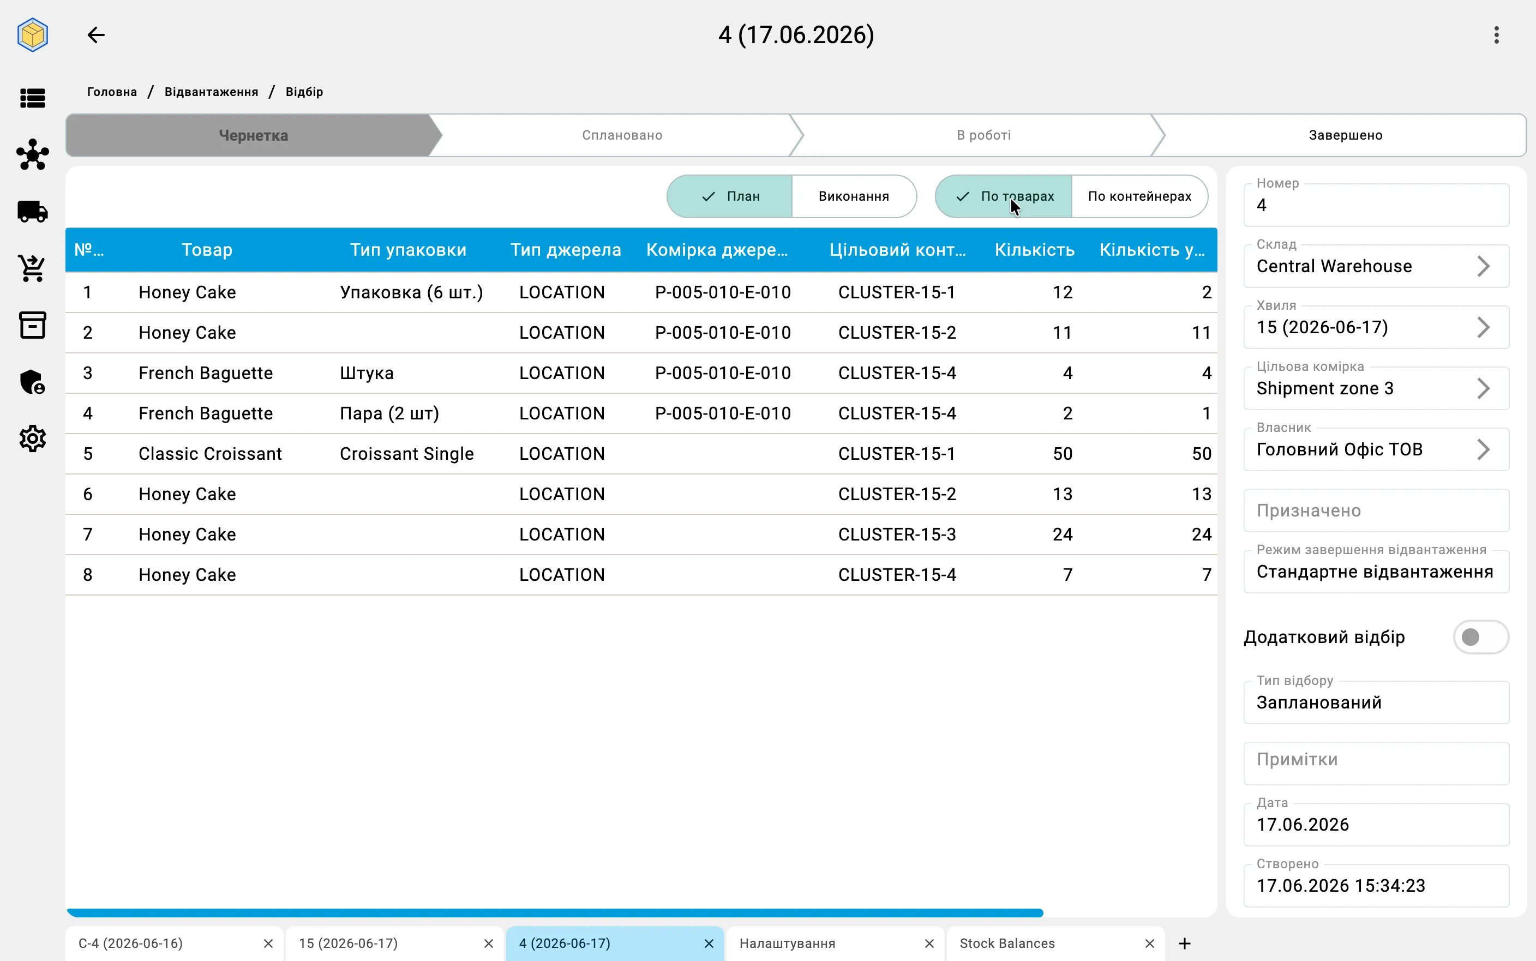This screenshot has width=1536, height=961.
Task: Expand the Власник field chevron
Action: click(x=1483, y=449)
